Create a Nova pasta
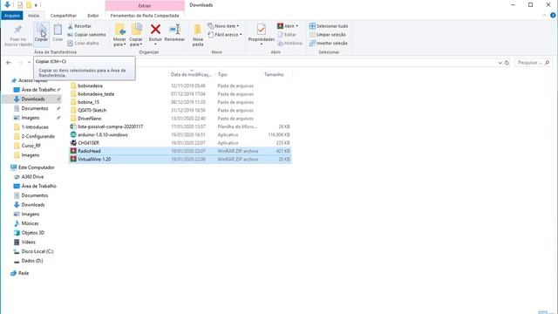This screenshot has height=314, width=558. point(198,35)
